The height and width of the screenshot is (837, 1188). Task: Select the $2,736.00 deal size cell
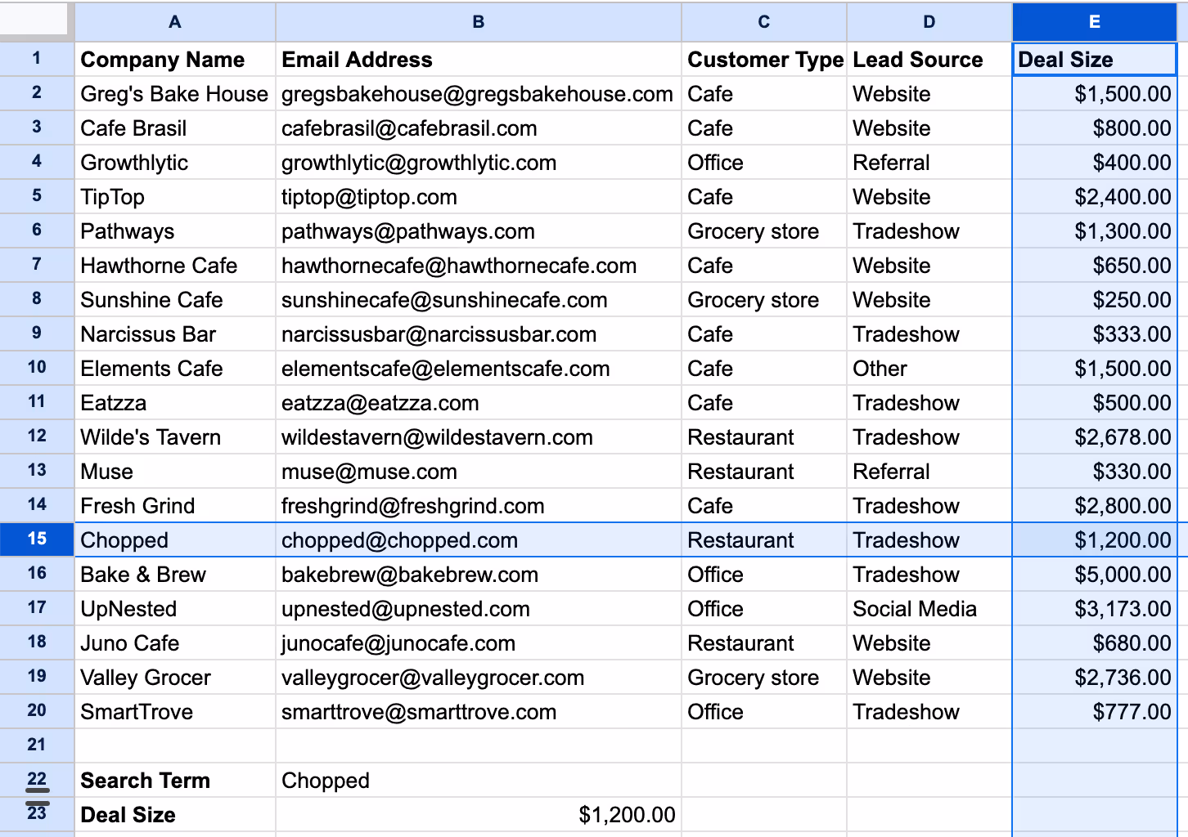pyautogui.click(x=1095, y=678)
